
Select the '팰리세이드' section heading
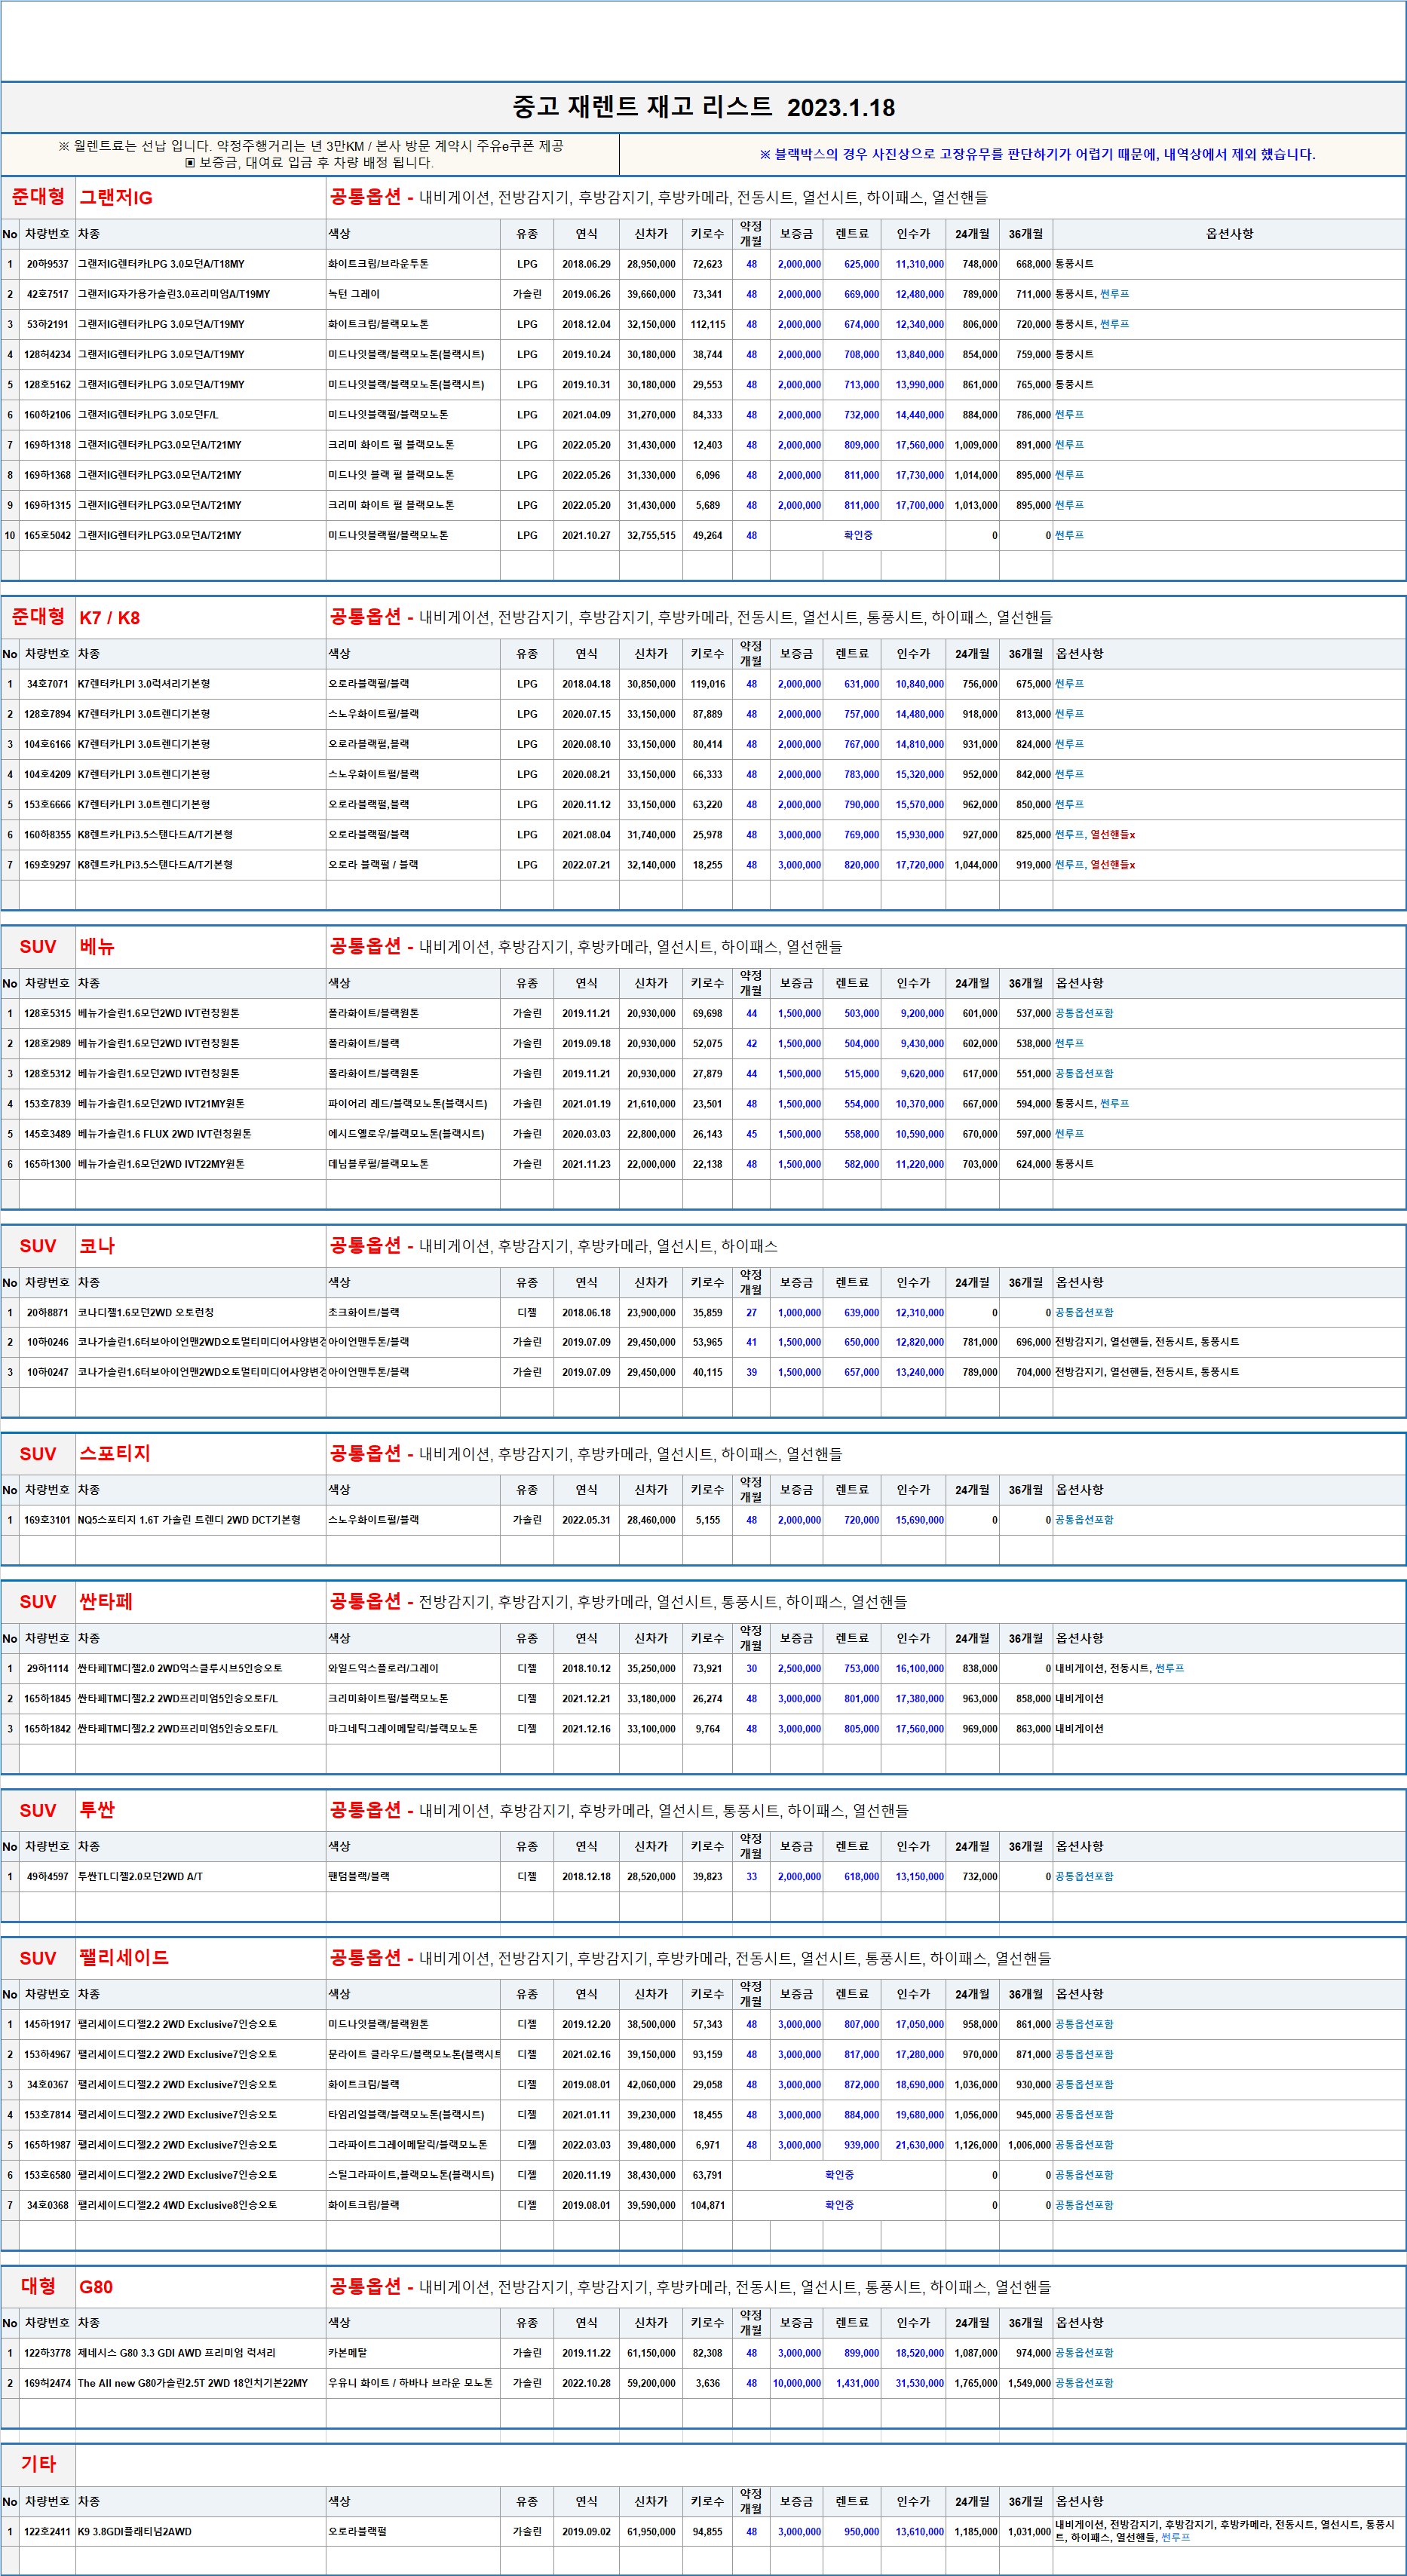point(124,1957)
